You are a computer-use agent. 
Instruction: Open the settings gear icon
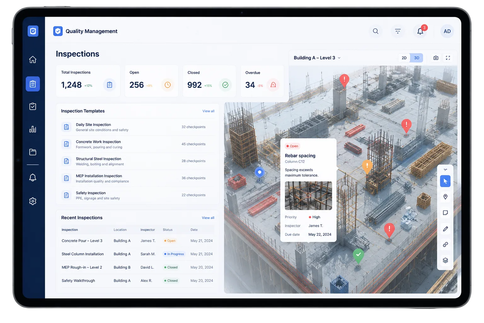pos(33,201)
